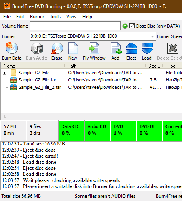Screen dimensions: 182x201
Task: Click the Data CD 8 % capacity bar
Action: 72,131
